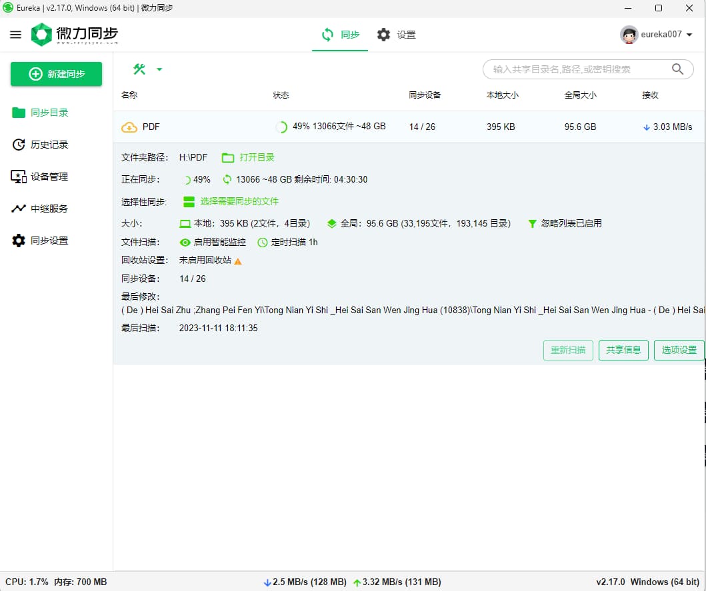Screen dimensions: 706x591
Task: Click the 定时扫描 clock icon
Action: click(x=263, y=243)
